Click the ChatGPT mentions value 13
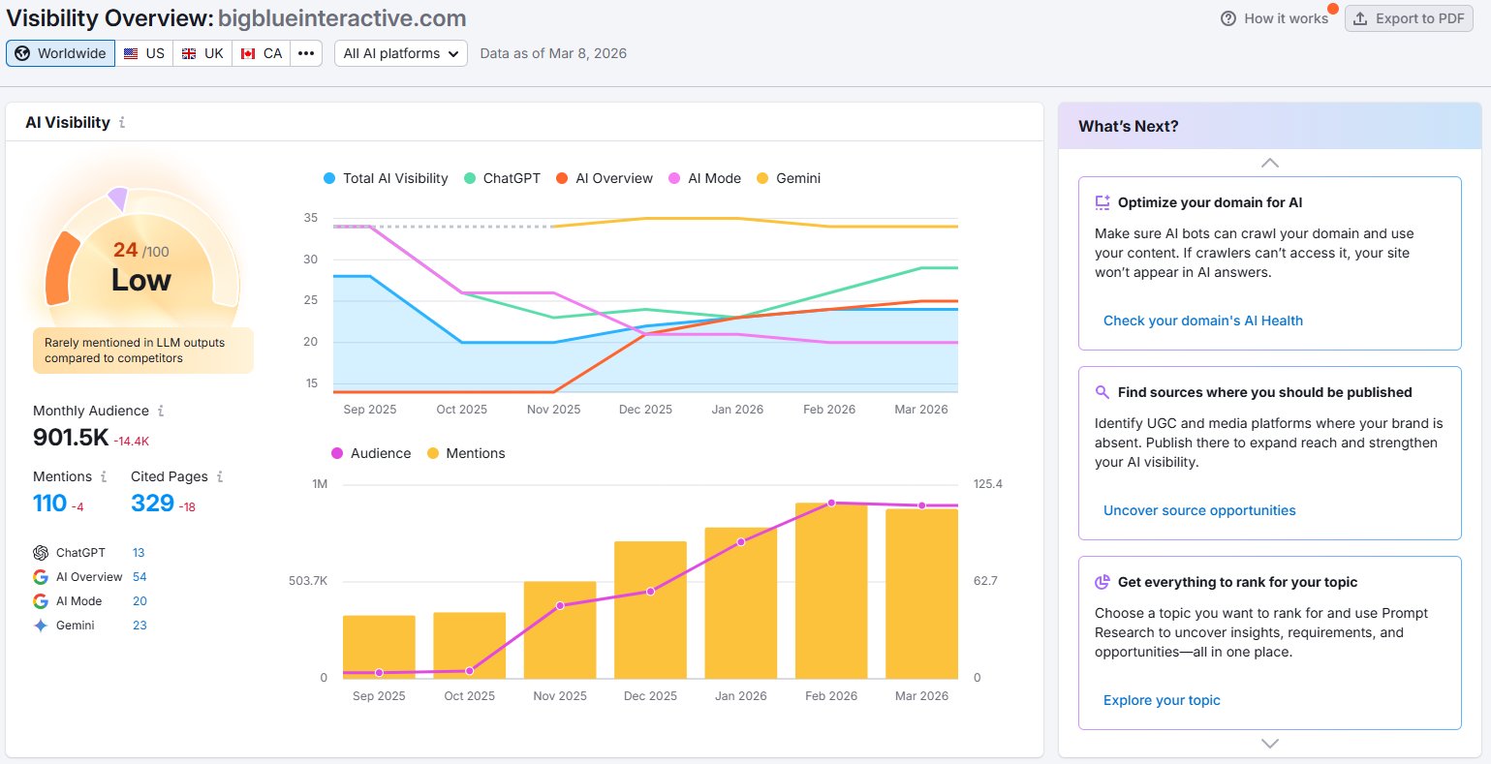Viewport: 1491px width, 764px height. (139, 553)
